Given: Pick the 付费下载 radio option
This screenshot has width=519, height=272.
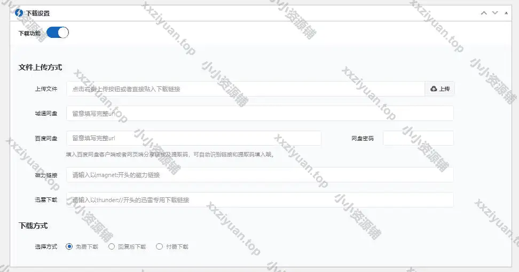Looking at the screenshot, I should click(x=159, y=246).
